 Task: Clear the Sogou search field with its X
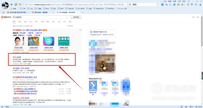pyautogui.click(x=69, y=17)
